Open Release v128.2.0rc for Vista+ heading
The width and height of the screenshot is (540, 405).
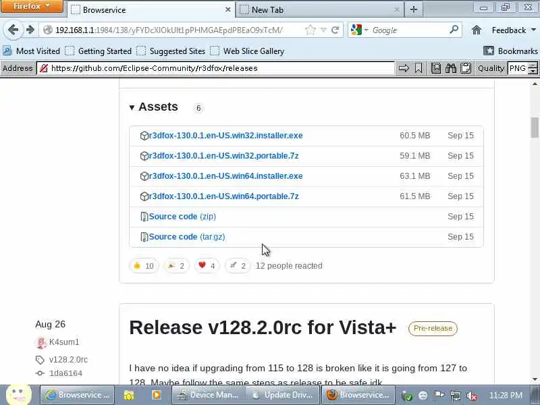(x=263, y=327)
